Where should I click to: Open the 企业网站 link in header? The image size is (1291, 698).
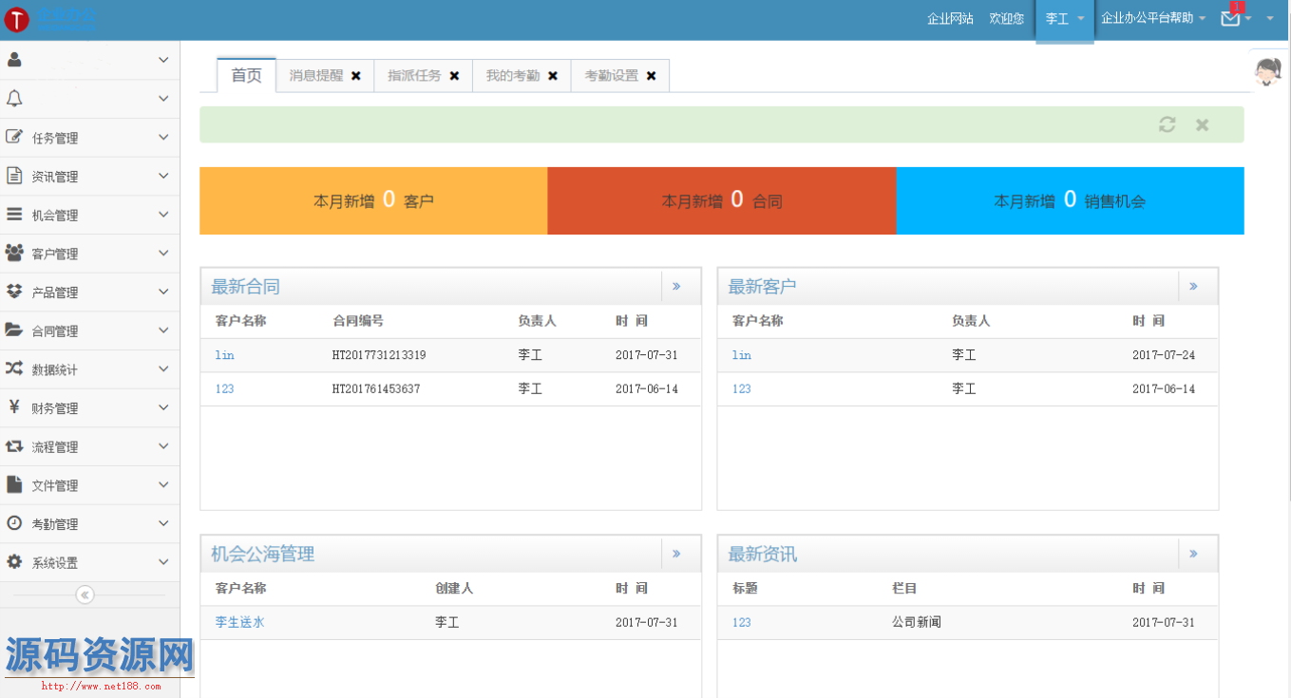950,19
